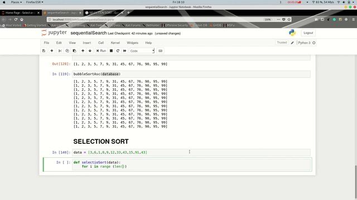Open the Offensive Security bookmark
This screenshot has height=200, width=357.
(175, 25)
